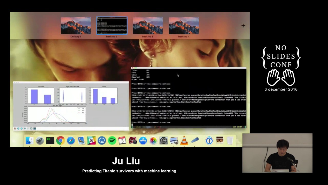The width and height of the screenshot is (328, 185).
Task: Open Mail stamp icon in dock
Action: [81, 141]
